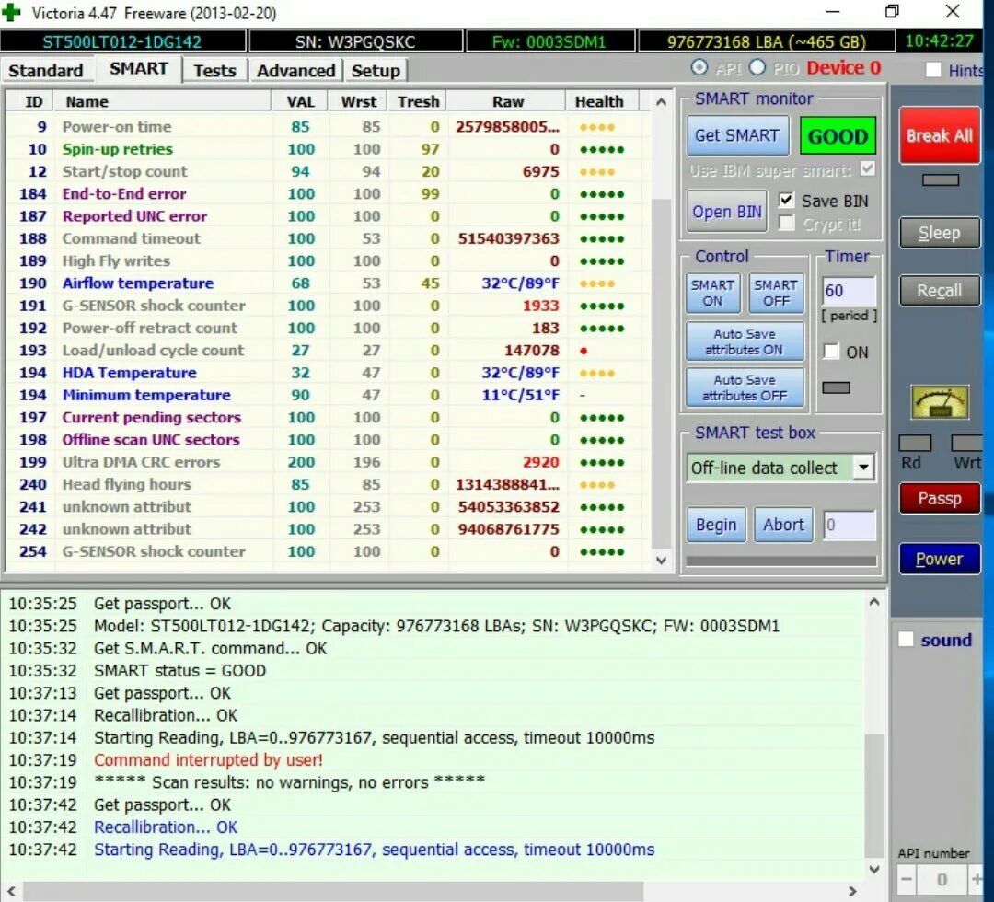Click the Rd indicator box
This screenshot has height=902, width=994.
(x=915, y=443)
